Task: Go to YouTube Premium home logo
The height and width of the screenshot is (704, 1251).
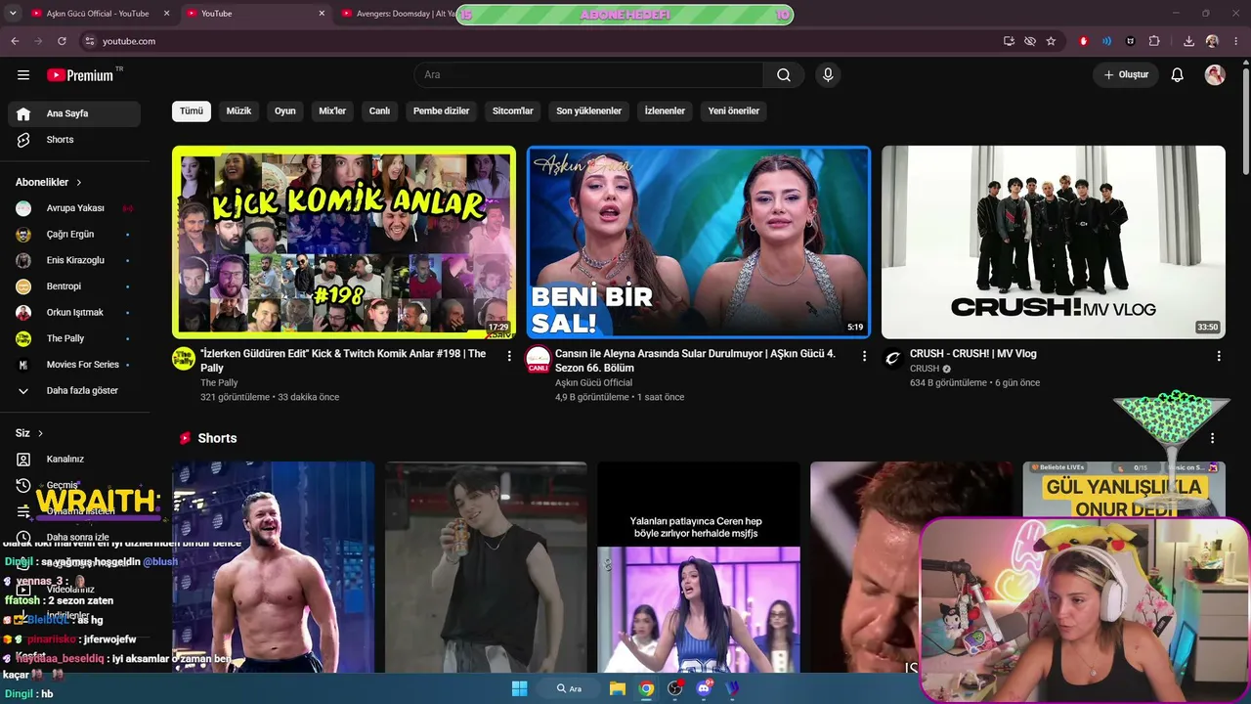Action: coord(80,75)
